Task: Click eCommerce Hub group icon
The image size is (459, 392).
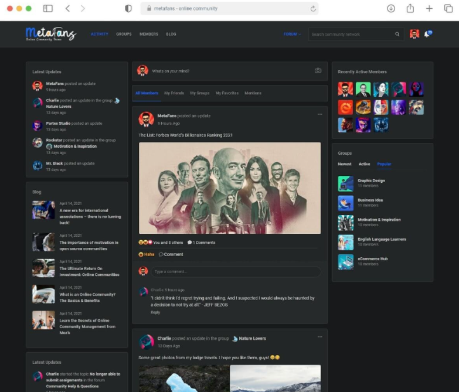Action: point(345,262)
